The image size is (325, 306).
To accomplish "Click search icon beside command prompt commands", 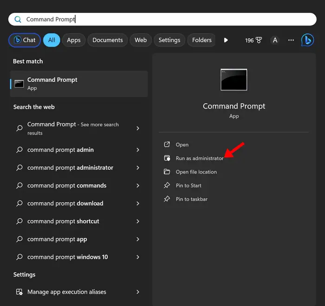I will [x=19, y=185].
